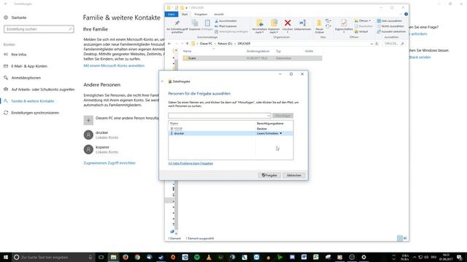Open Task View on taskbar
This screenshot has height=262, width=467.
(x=101, y=257)
